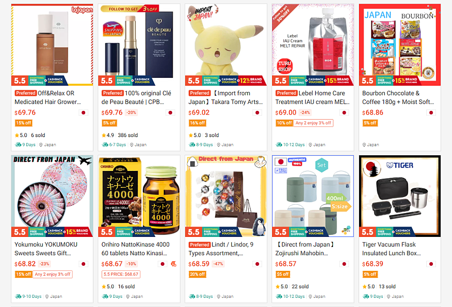Viewport: 452px width, 307px height.
Task: Open the Yokumoku cookie tin product image
Action: (x=52, y=196)
